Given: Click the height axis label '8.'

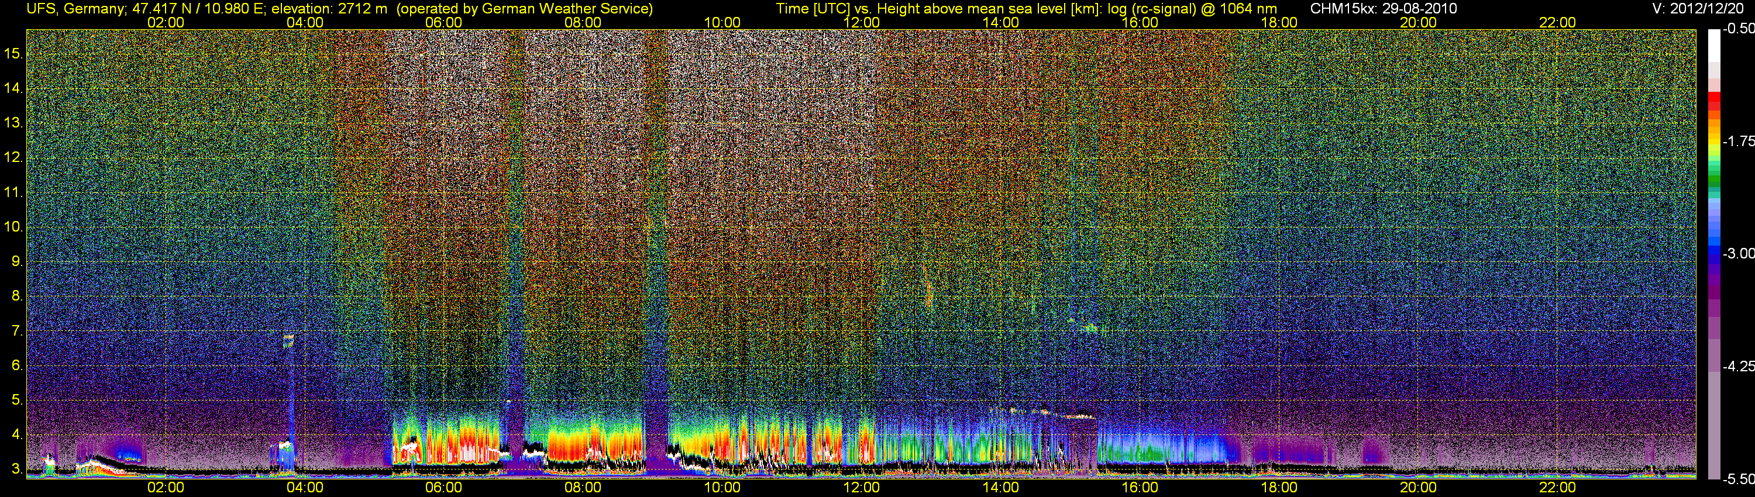Looking at the screenshot, I should (17, 296).
